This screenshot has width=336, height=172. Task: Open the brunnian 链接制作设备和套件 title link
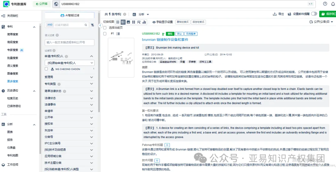point(165,40)
